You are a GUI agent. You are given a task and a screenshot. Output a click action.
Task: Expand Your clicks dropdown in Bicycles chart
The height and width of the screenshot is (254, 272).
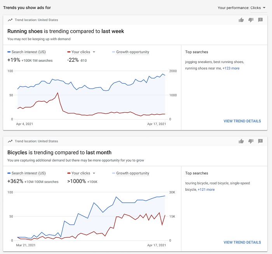(94, 173)
